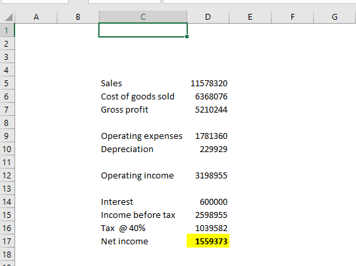Click the 'Operating expenses' label cell
This screenshot has height=266, width=356.
(143, 136)
